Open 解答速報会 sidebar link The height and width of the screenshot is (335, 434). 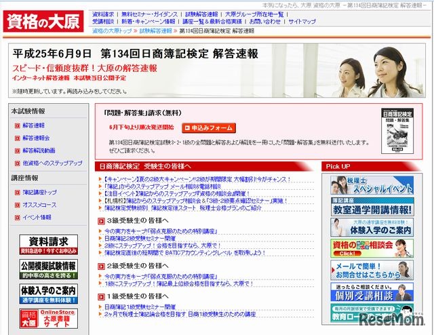(x=36, y=138)
